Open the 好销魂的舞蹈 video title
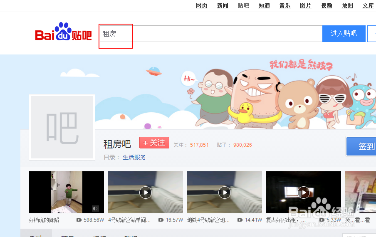 point(44,220)
